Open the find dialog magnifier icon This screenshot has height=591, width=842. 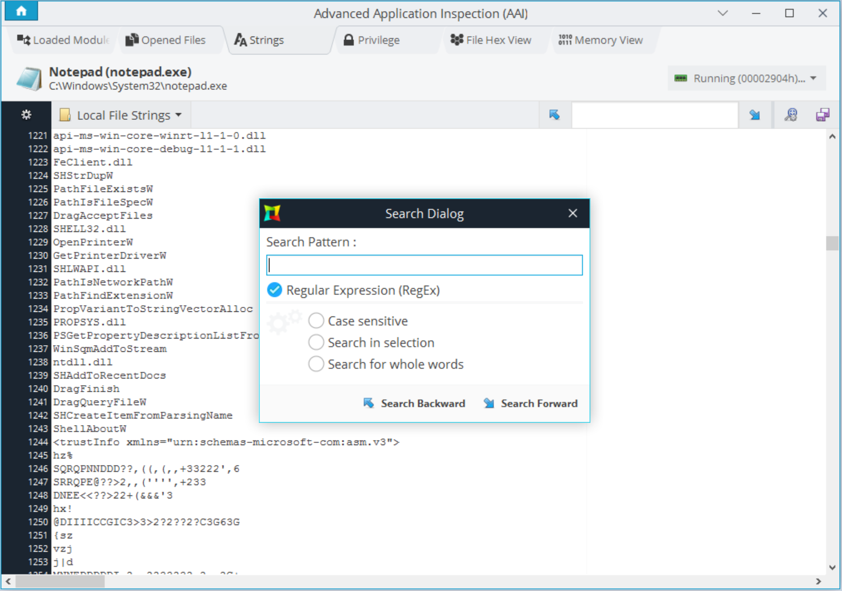[791, 115]
